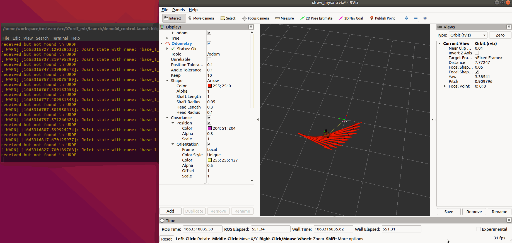The height and width of the screenshot is (243, 512).
Task: Close the Time panel
Action: tap(509, 220)
